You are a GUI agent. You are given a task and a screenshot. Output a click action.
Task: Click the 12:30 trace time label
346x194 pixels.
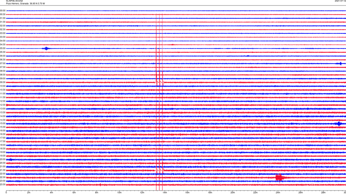point(3,105)
